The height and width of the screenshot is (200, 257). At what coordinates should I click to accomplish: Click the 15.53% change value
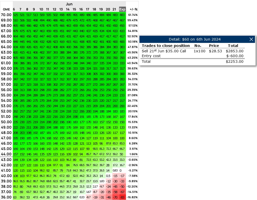(x=133, y=122)
